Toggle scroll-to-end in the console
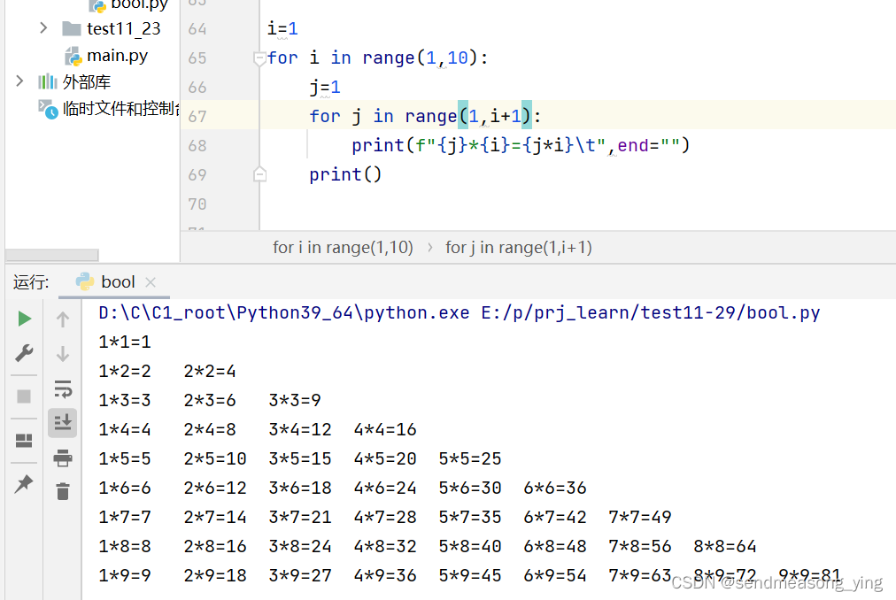The height and width of the screenshot is (600, 896). (62, 423)
